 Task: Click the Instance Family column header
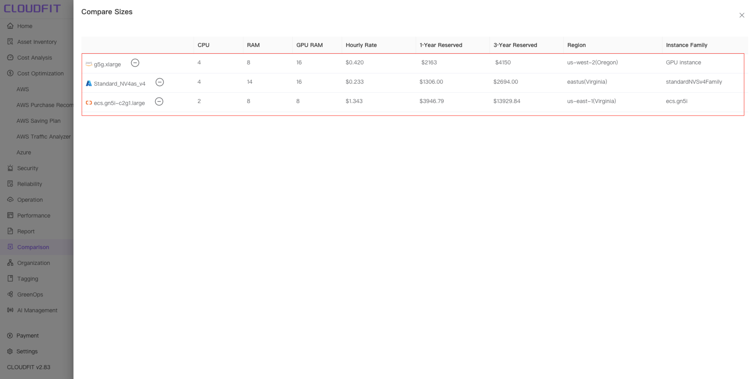pyautogui.click(x=687, y=45)
